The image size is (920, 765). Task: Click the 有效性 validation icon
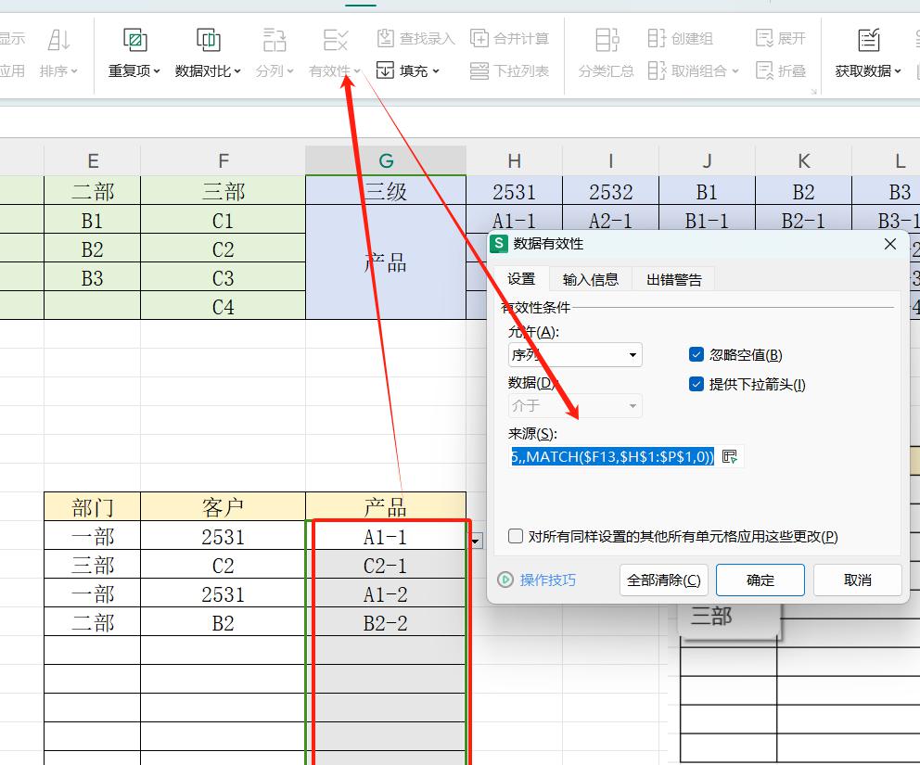[336, 41]
